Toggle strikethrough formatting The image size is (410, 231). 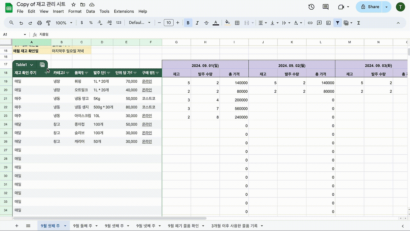[206, 23]
